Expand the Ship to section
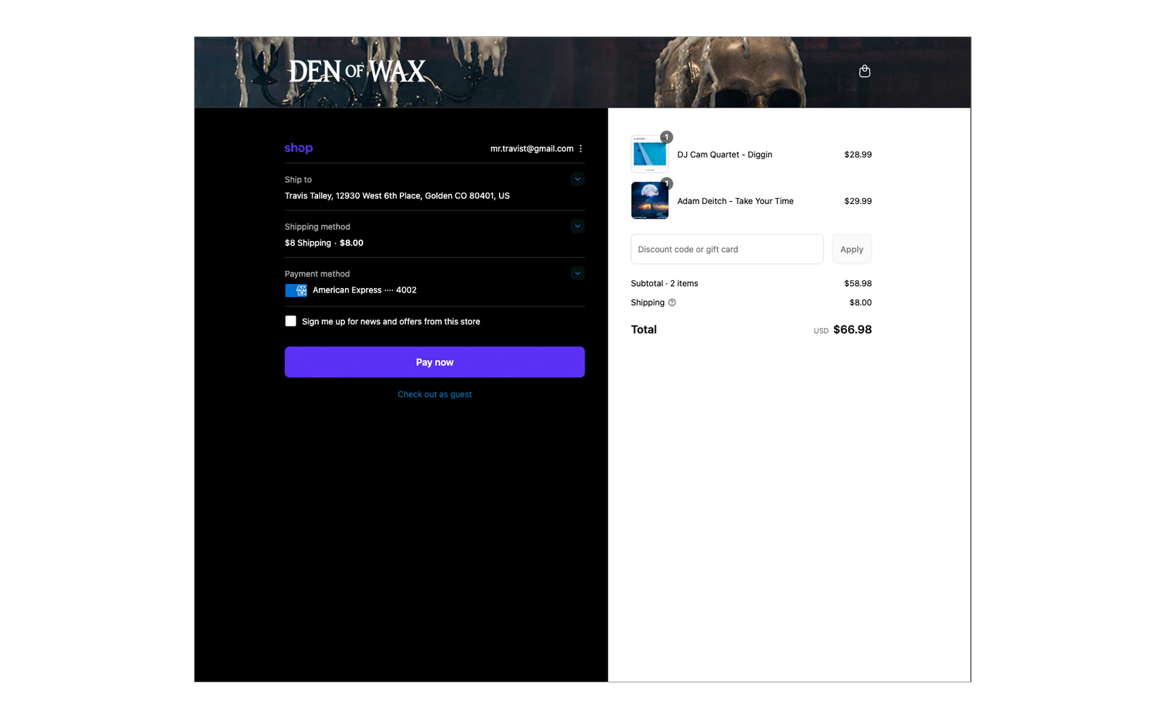1162x726 pixels. [x=577, y=179]
